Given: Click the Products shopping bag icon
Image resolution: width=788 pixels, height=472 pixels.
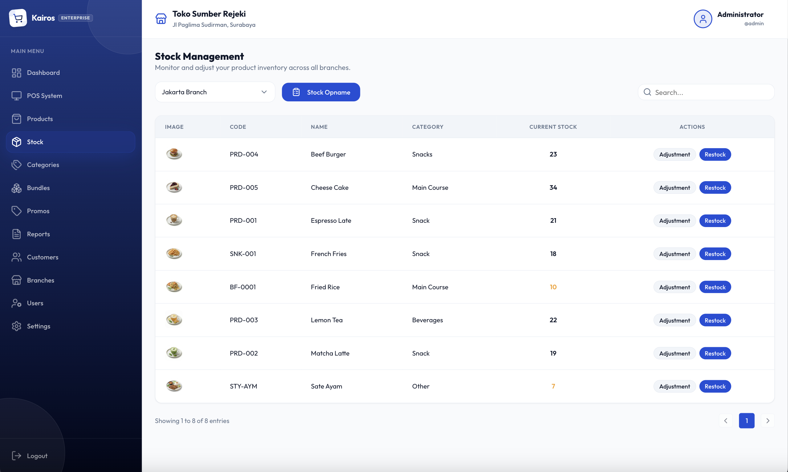Looking at the screenshot, I should [x=16, y=119].
